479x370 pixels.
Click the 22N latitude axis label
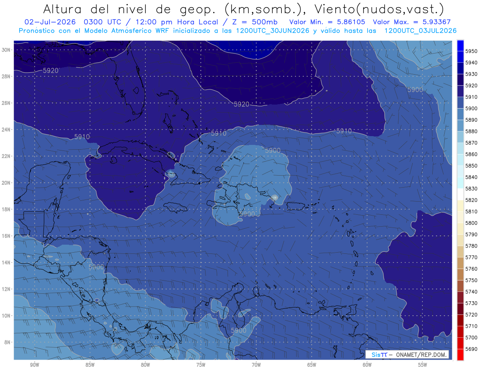[x=6, y=156]
